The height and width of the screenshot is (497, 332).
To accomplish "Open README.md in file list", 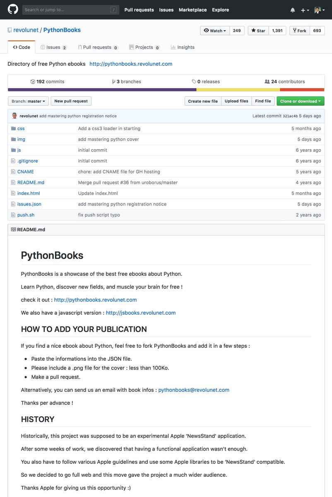I will [x=31, y=182].
